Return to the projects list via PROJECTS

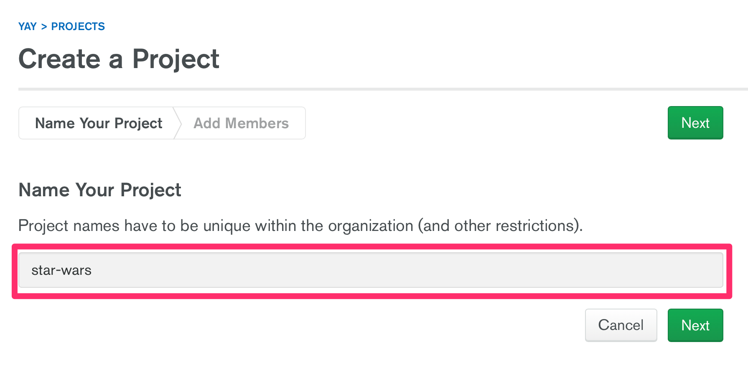pos(78,26)
